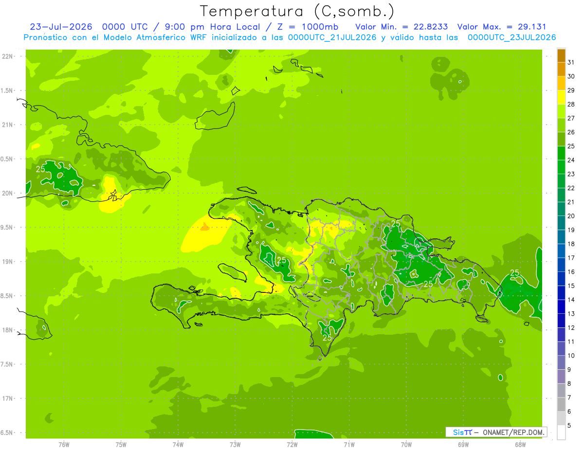
Task: Select the green legend swatch between 22 and 23
Action: (x=561, y=181)
